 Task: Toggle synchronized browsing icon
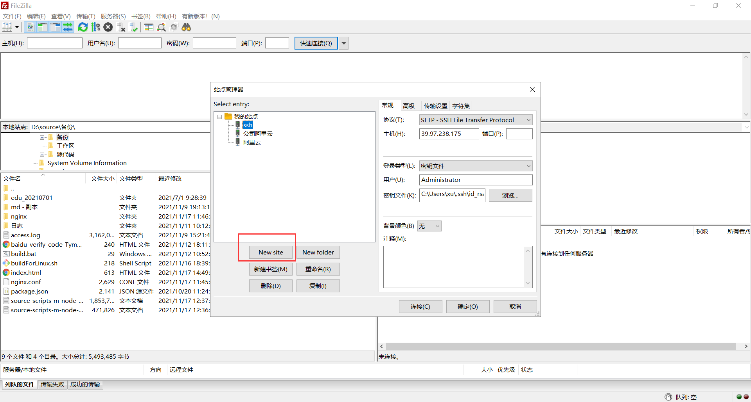tap(174, 27)
